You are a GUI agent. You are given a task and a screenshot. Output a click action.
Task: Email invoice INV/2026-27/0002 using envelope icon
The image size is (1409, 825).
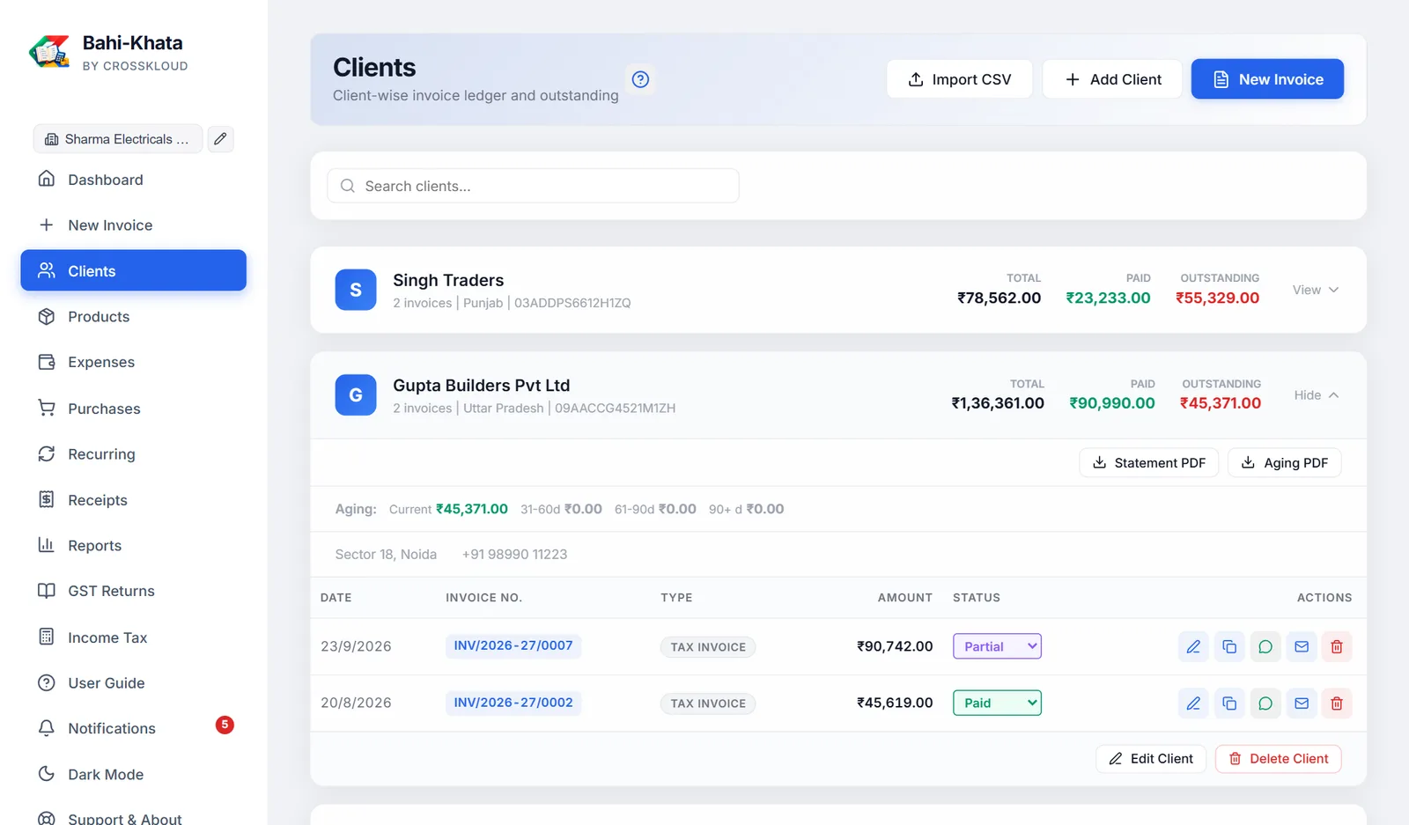tap(1302, 703)
